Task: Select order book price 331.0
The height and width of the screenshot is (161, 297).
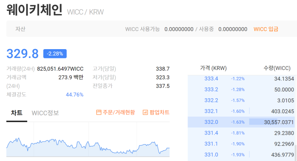Action: (x=211, y=155)
